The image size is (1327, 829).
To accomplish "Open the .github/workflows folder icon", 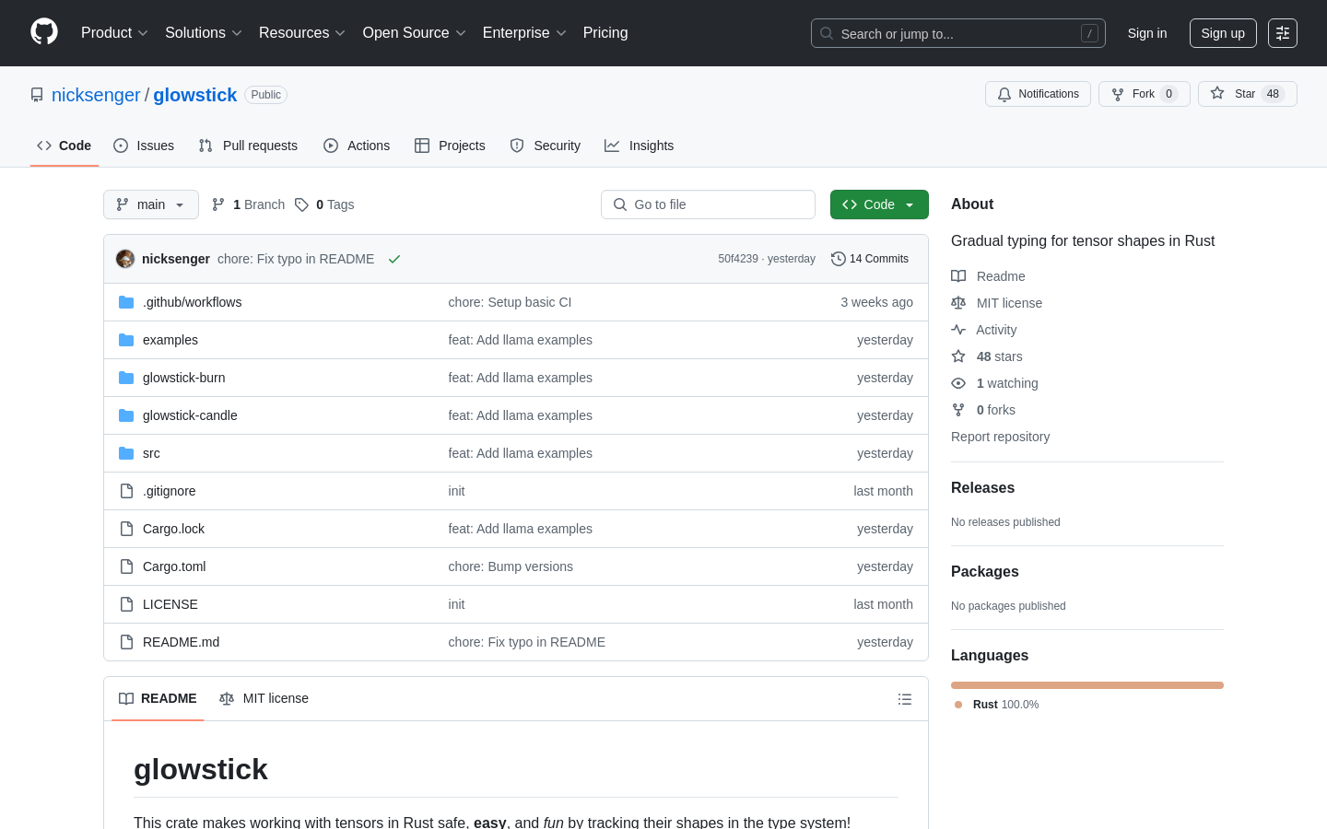I will [126, 302].
